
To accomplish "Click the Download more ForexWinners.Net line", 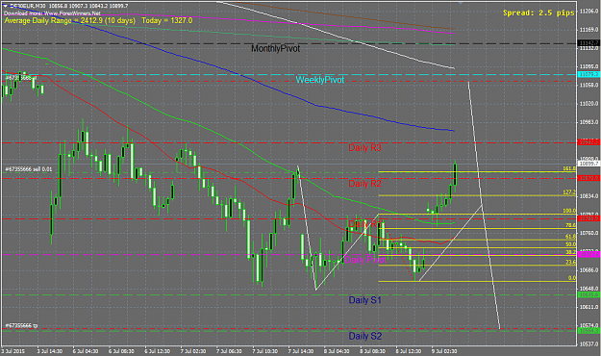I will 52,13.
